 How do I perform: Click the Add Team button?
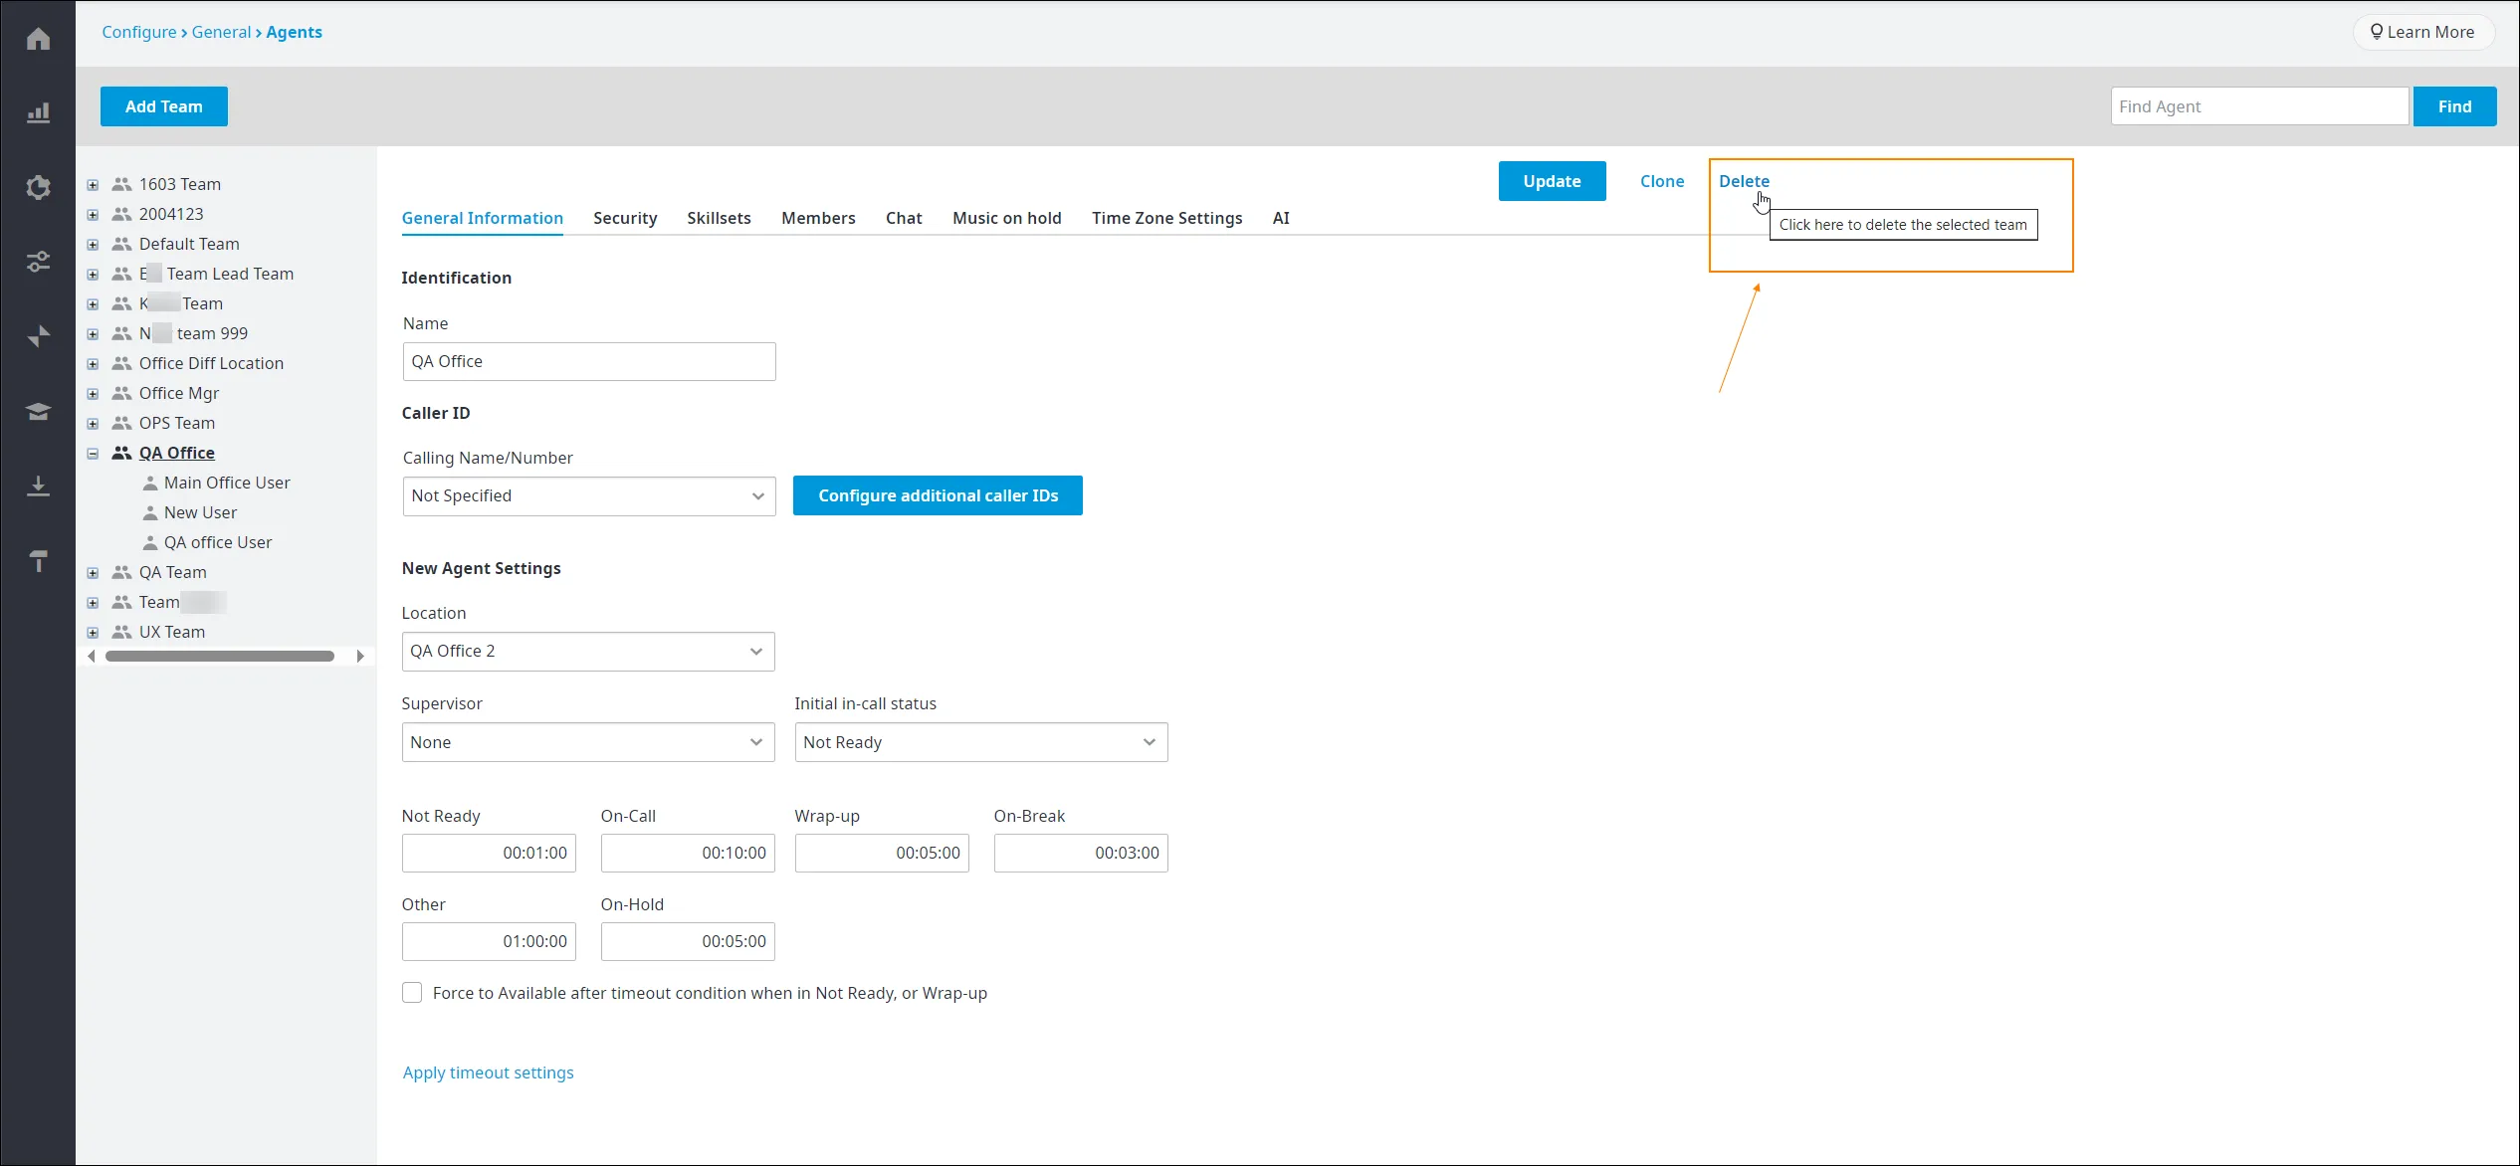click(164, 106)
